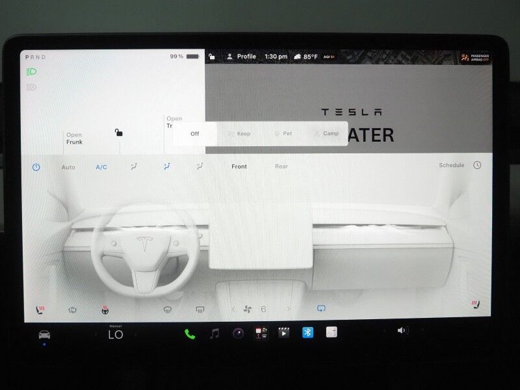The height and width of the screenshot is (390, 520).
Task: Open Bluetooth settings
Action: 307,332
